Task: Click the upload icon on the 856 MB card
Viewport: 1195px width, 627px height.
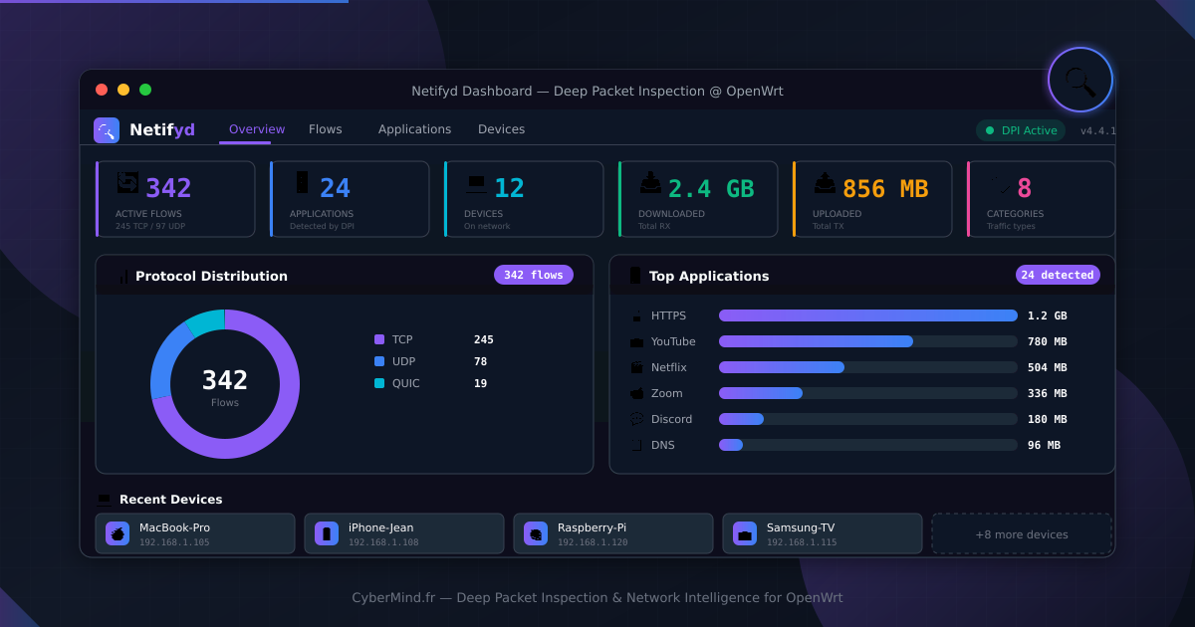Action: click(825, 183)
